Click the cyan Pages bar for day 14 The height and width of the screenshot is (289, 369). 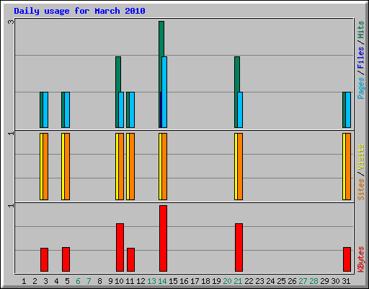[x=164, y=92]
